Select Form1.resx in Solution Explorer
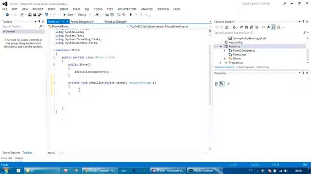The width and height of the screenshot is (311, 174). (x=240, y=55)
